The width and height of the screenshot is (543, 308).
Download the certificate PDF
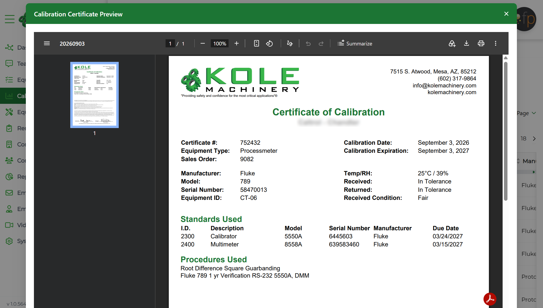coord(467,43)
